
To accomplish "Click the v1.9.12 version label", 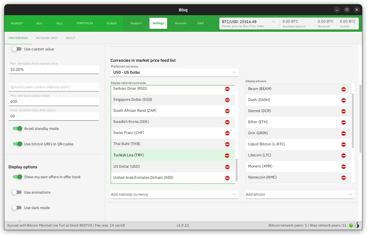I will point(183,225).
